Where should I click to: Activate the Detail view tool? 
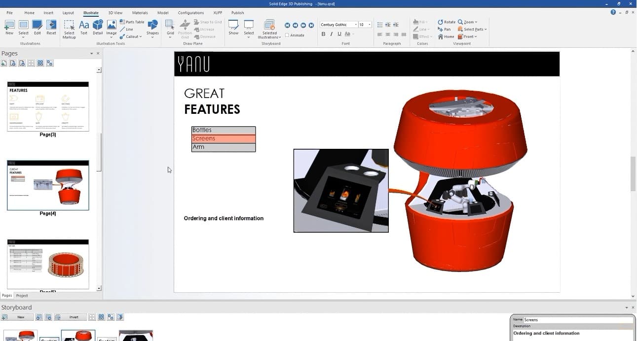[98, 27]
